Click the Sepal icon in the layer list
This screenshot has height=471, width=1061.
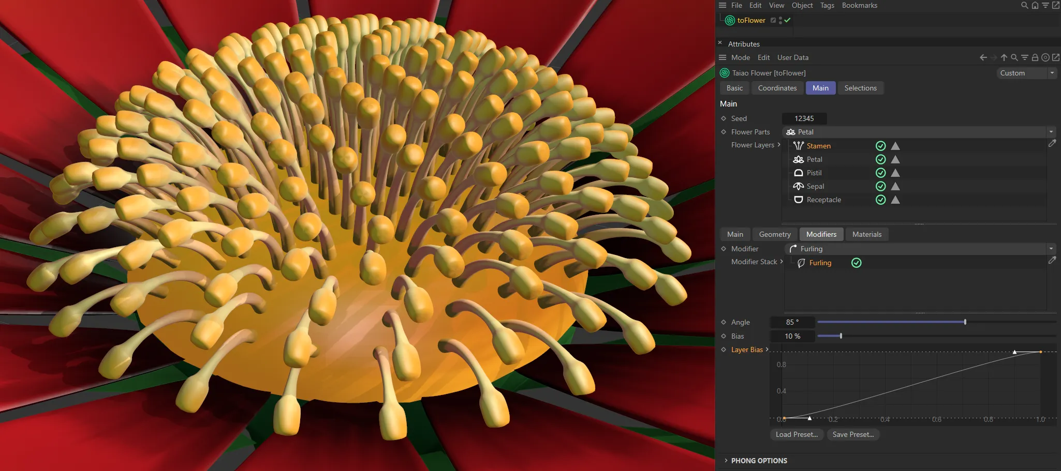tap(798, 186)
